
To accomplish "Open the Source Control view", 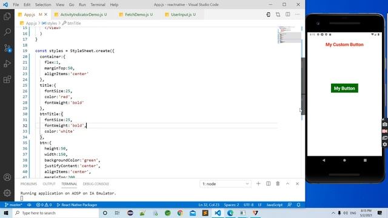I will point(7,48).
